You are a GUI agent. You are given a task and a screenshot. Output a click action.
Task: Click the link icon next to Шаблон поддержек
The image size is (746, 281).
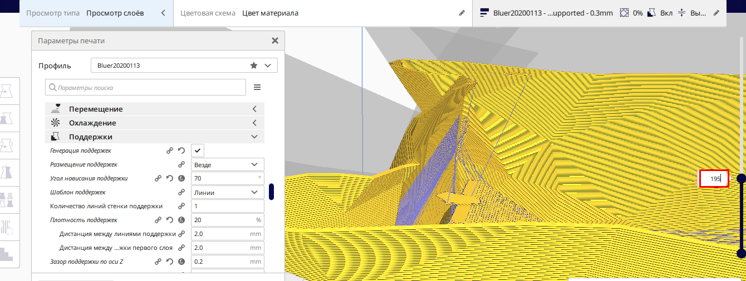point(181,192)
